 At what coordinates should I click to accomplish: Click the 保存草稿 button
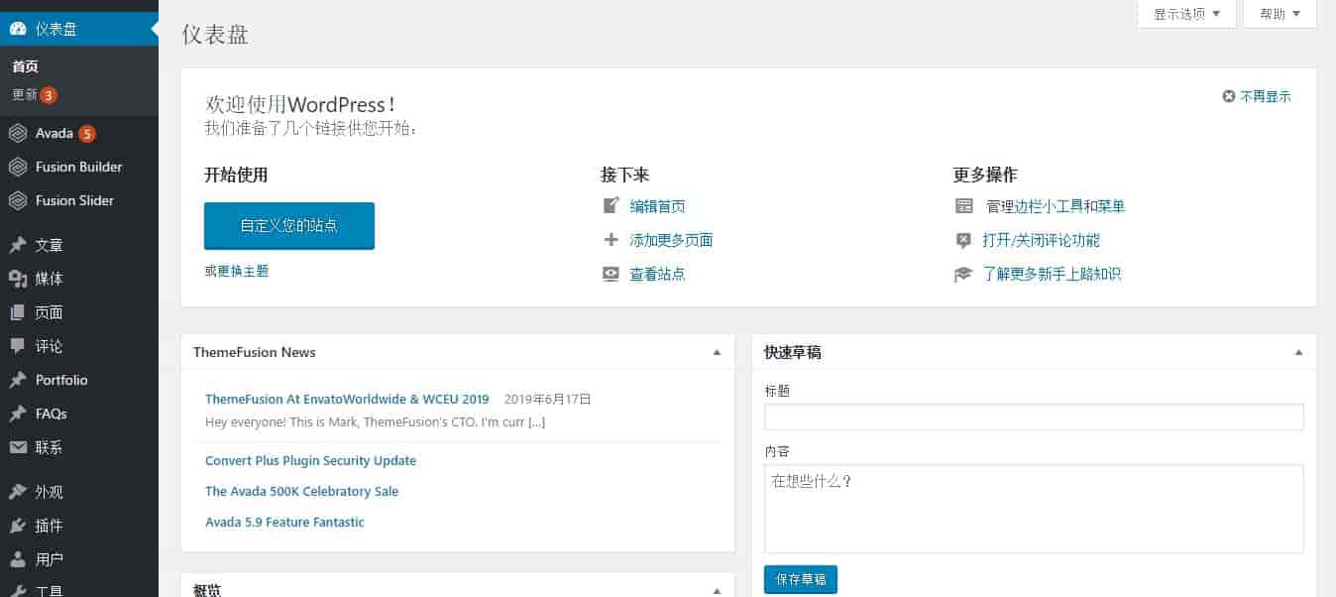[800, 579]
